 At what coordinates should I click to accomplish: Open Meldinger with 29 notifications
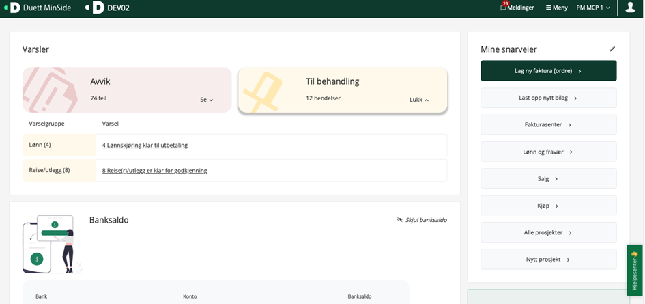pyautogui.click(x=517, y=7)
